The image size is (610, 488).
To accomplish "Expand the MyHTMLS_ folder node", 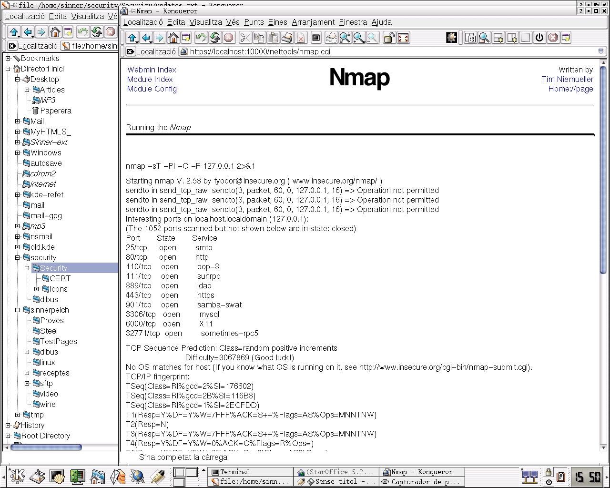I will pyautogui.click(x=17, y=132).
